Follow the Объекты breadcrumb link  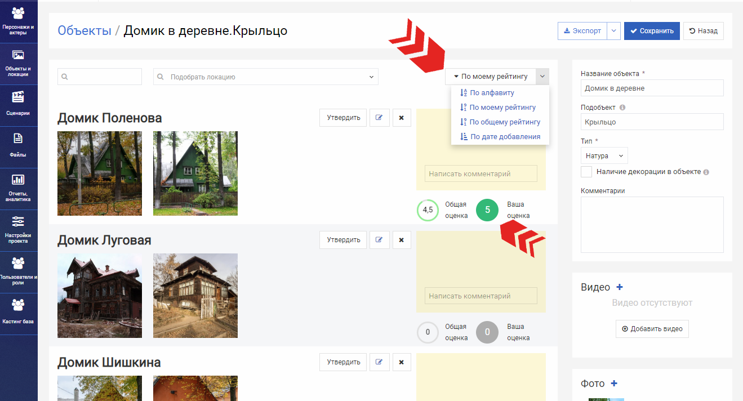pyautogui.click(x=84, y=30)
